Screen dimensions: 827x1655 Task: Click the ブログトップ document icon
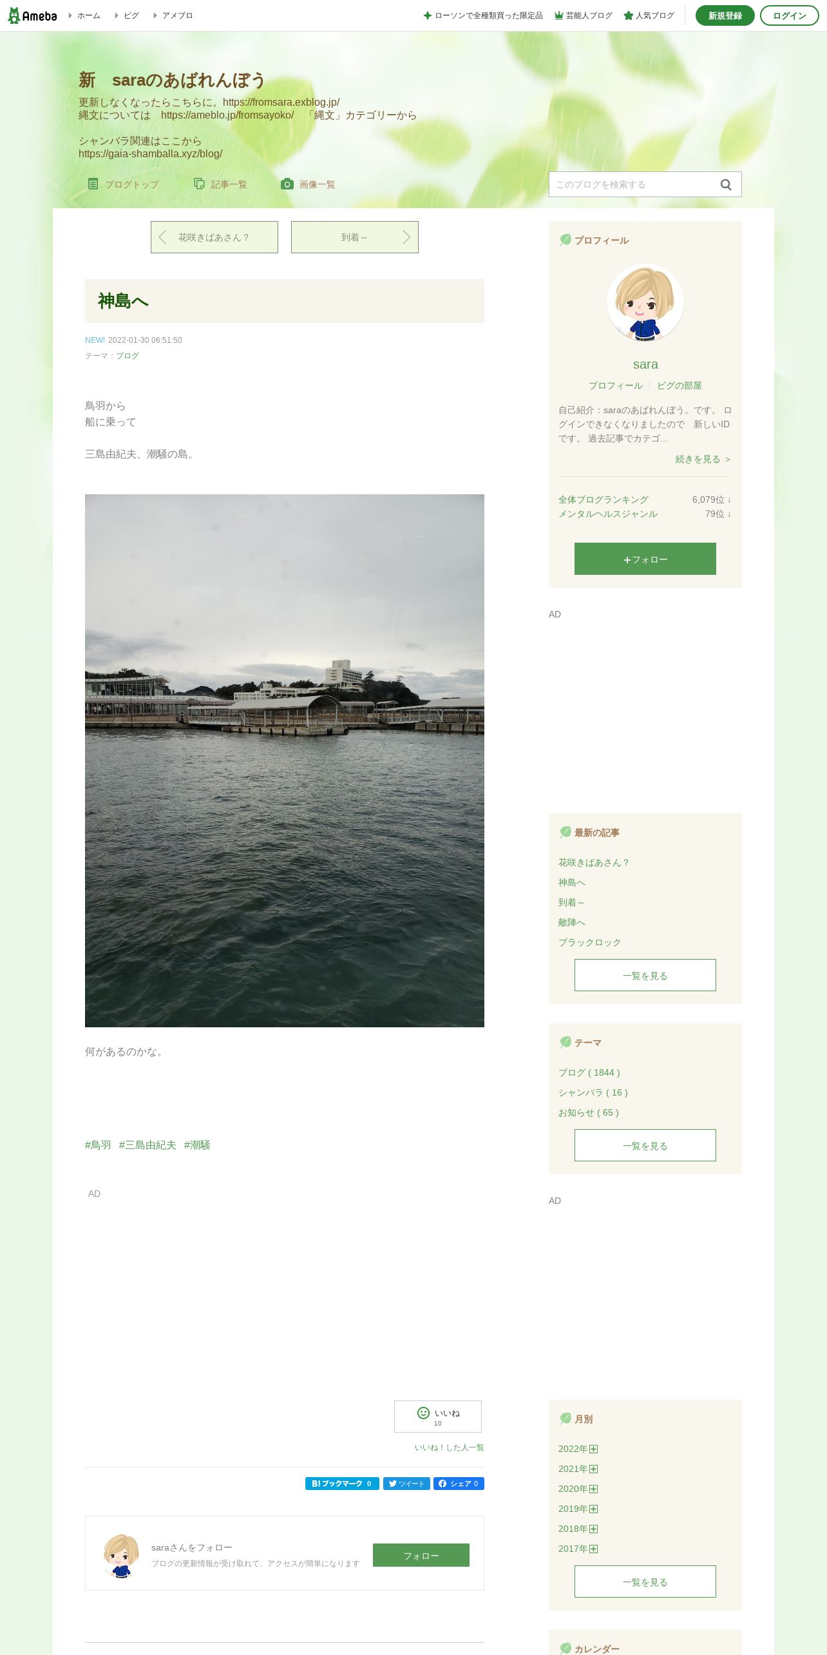[93, 184]
